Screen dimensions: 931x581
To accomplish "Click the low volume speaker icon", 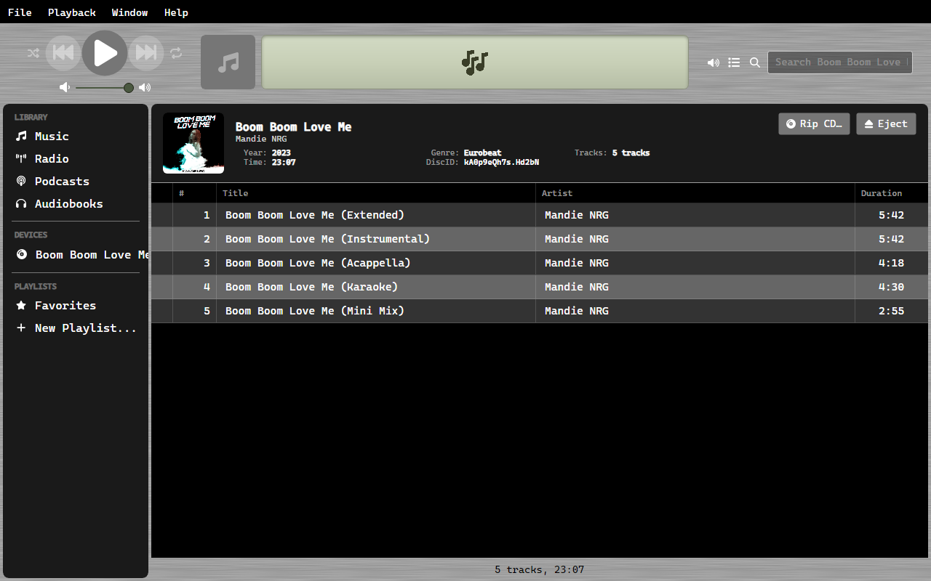I will 65,87.
